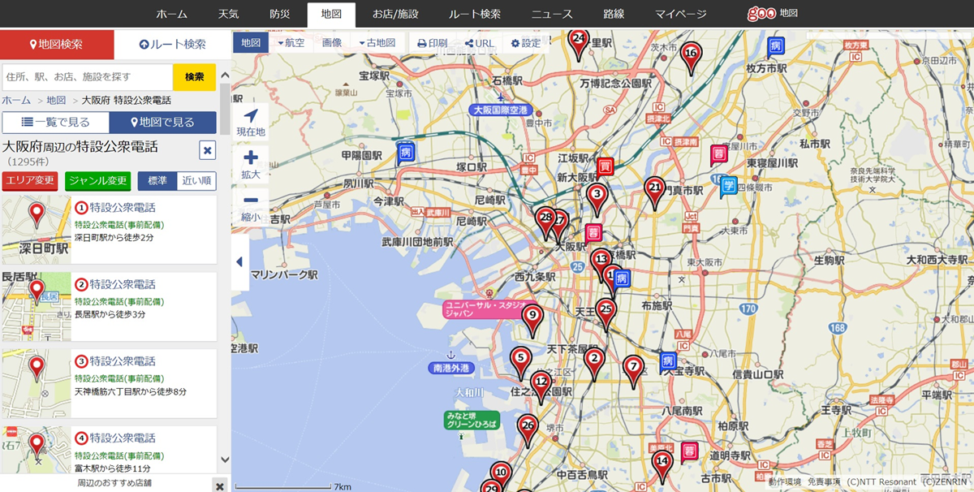
Task: Expand the 航空 dropdown
Action: [x=291, y=43]
